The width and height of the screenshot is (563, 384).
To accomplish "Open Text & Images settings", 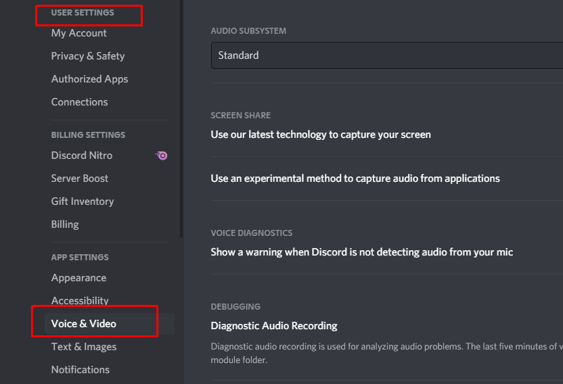I will click(x=84, y=347).
